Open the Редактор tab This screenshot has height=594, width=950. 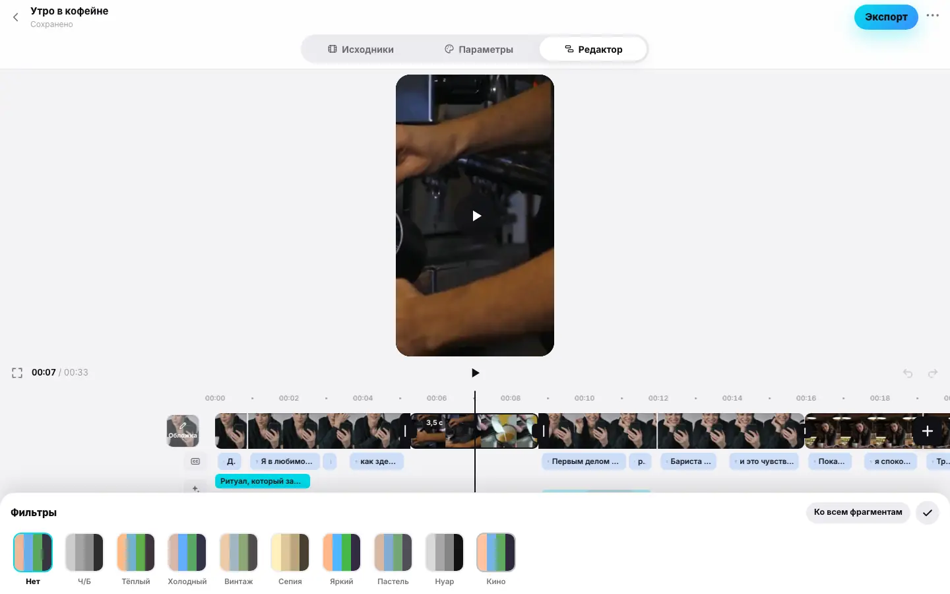click(x=593, y=49)
